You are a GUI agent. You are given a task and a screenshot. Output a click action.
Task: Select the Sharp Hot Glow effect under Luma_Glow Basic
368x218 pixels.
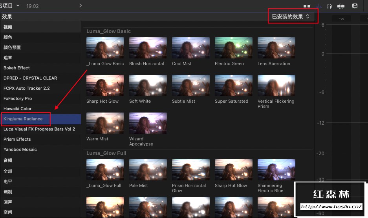pyautogui.click(x=105, y=85)
